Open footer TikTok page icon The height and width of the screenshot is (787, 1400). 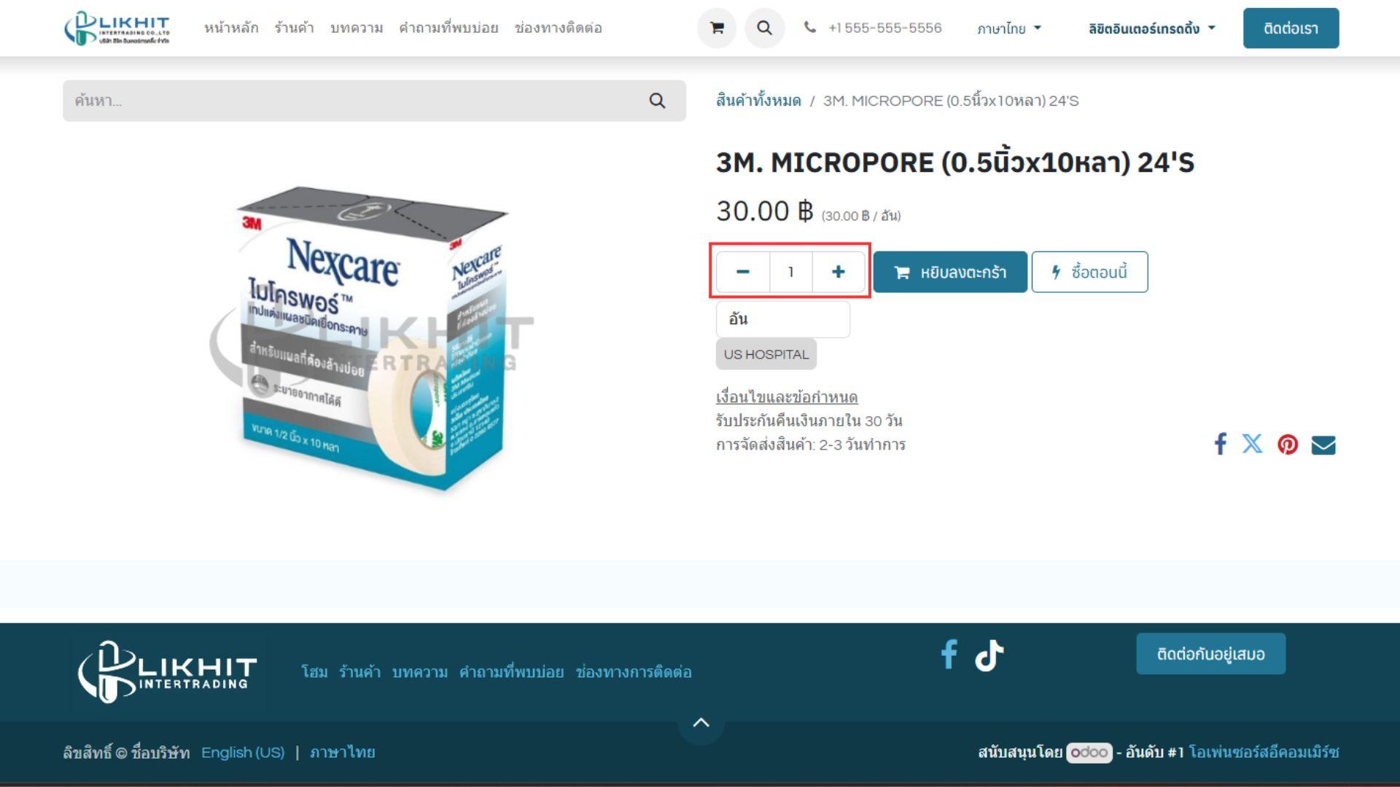click(x=989, y=655)
